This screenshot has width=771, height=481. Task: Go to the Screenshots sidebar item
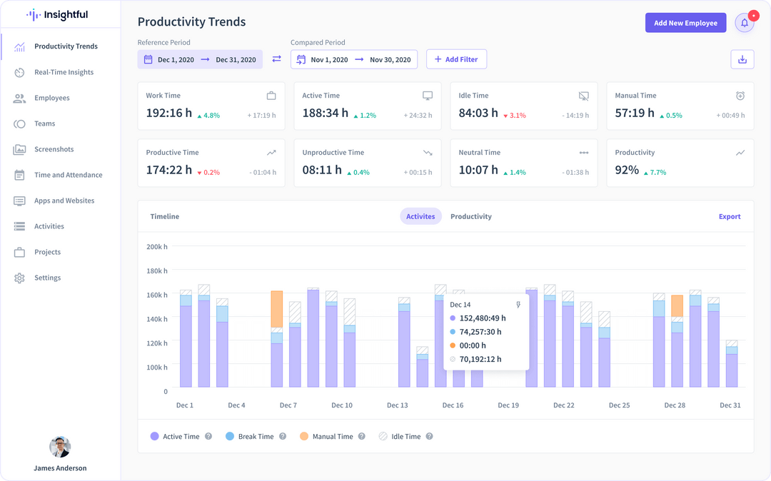[54, 149]
